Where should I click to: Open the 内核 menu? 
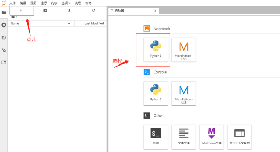54,3
